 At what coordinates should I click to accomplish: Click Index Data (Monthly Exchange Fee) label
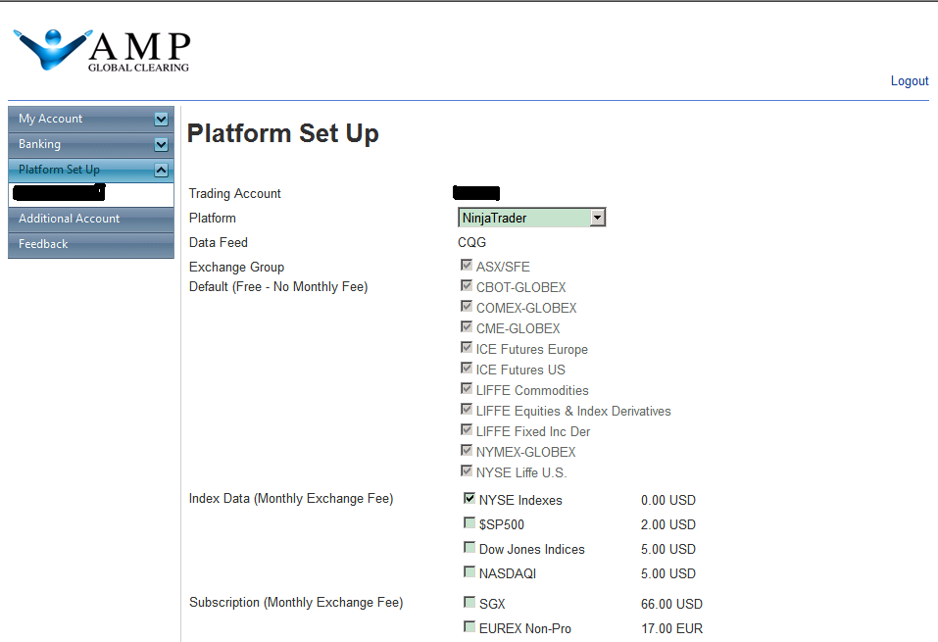(x=291, y=498)
